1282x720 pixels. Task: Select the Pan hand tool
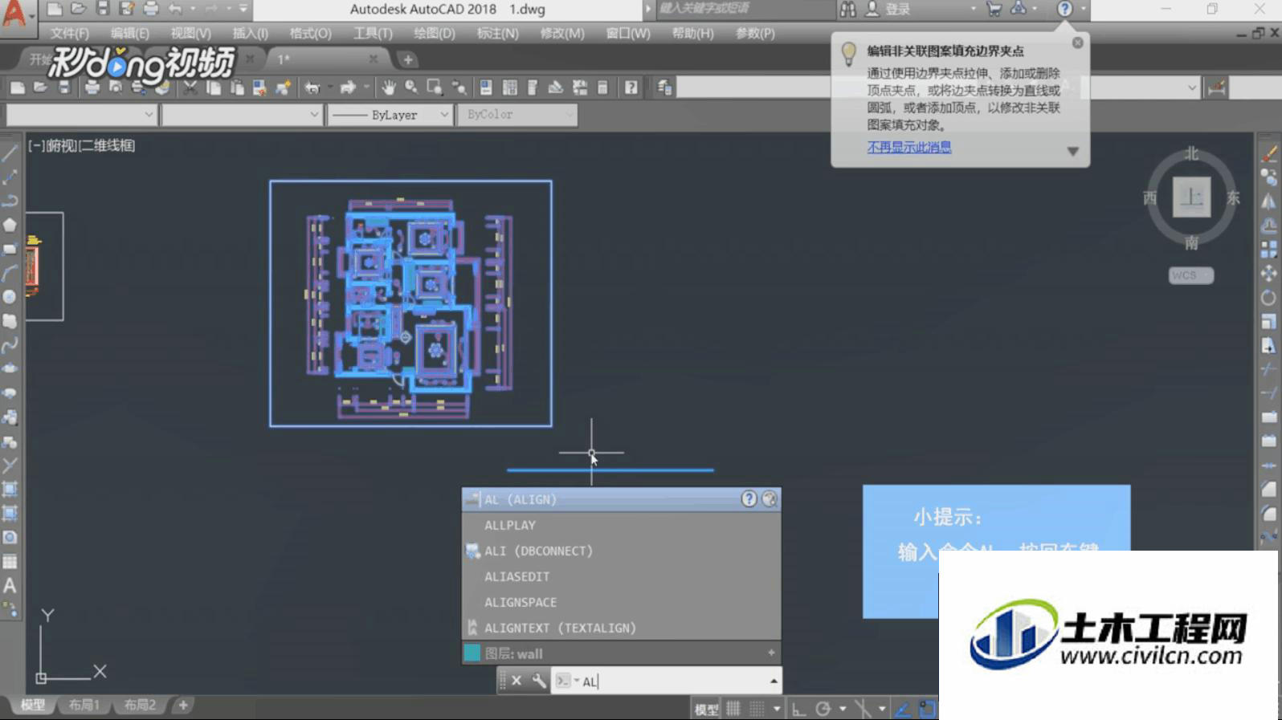389,87
